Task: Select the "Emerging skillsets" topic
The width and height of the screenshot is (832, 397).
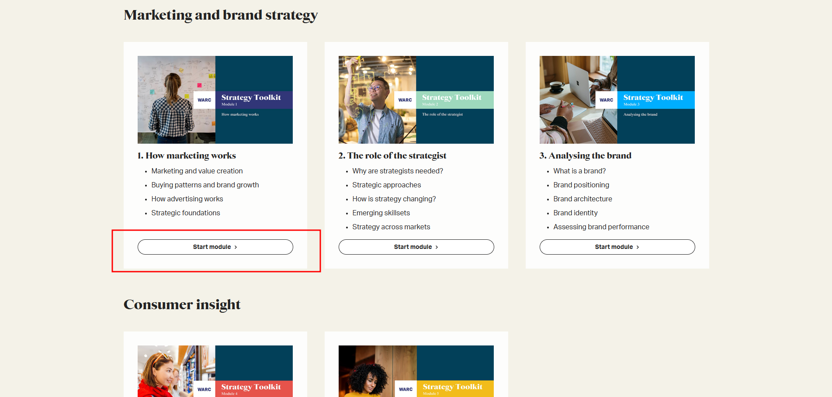Action: (381, 213)
